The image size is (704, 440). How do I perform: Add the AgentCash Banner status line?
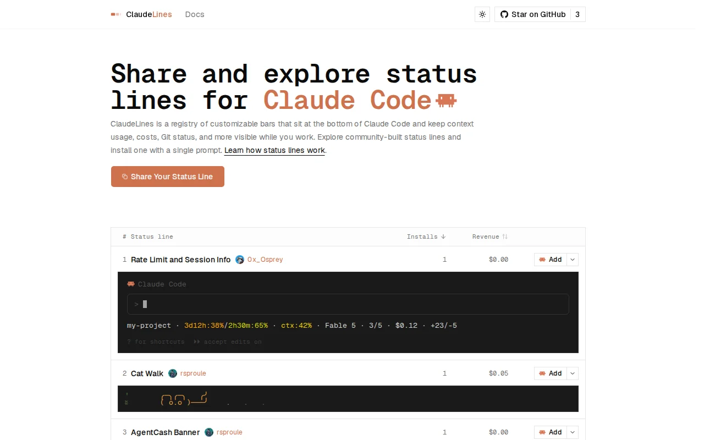(551, 432)
